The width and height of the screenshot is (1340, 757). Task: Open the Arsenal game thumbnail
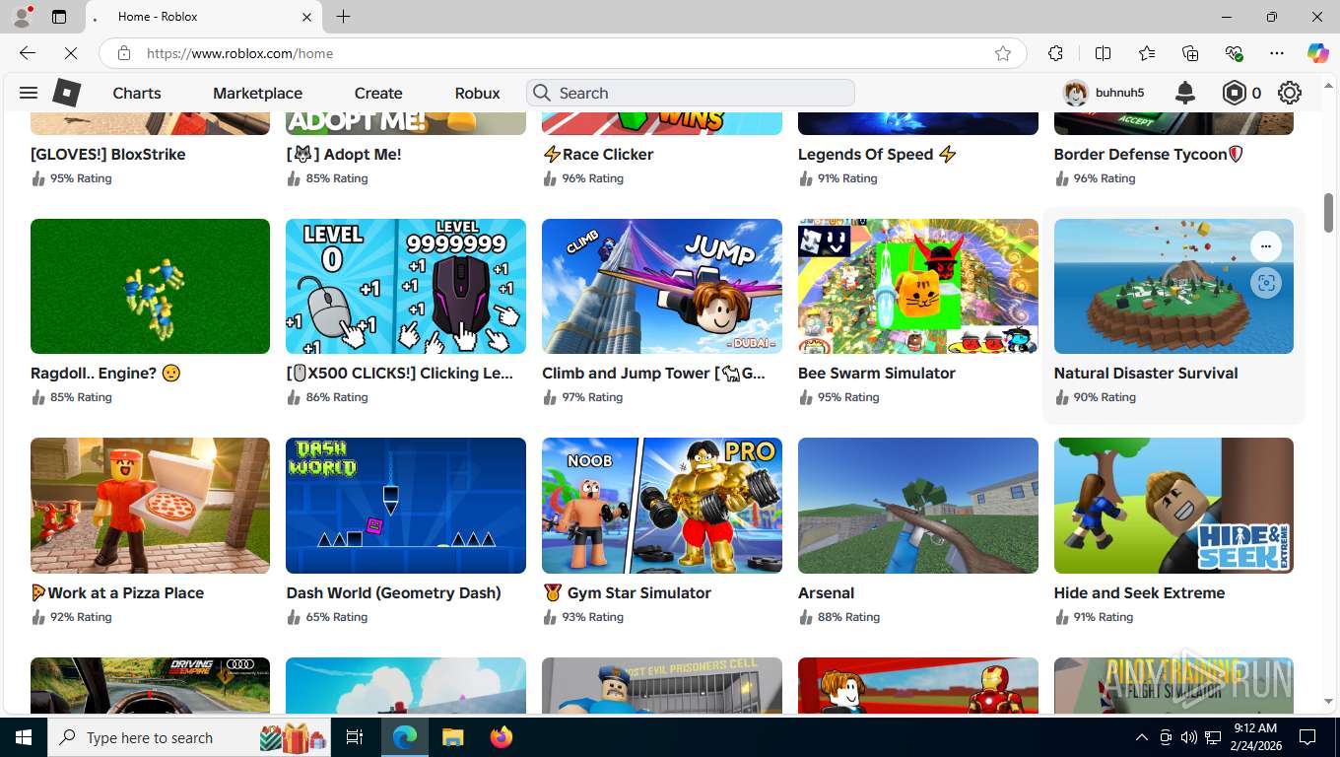[918, 506]
